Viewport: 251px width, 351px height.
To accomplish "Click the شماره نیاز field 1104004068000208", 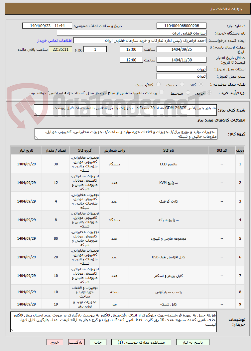I will (x=182, y=26).
